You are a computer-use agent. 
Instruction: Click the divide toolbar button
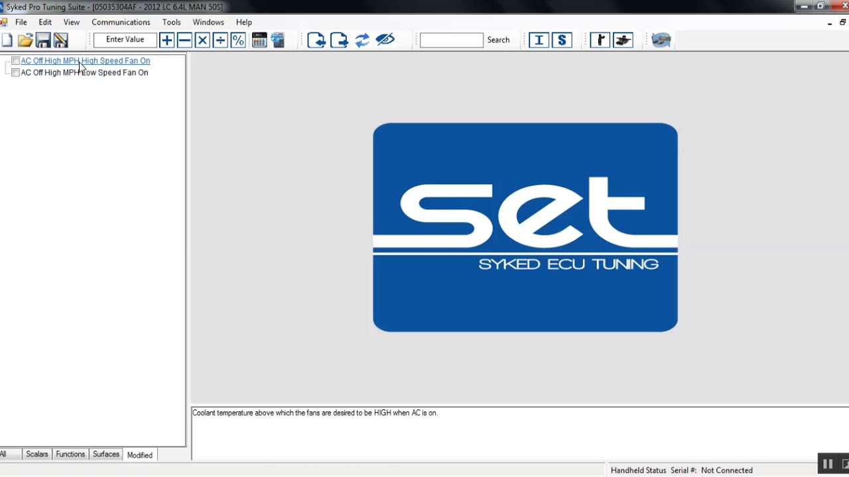point(220,40)
